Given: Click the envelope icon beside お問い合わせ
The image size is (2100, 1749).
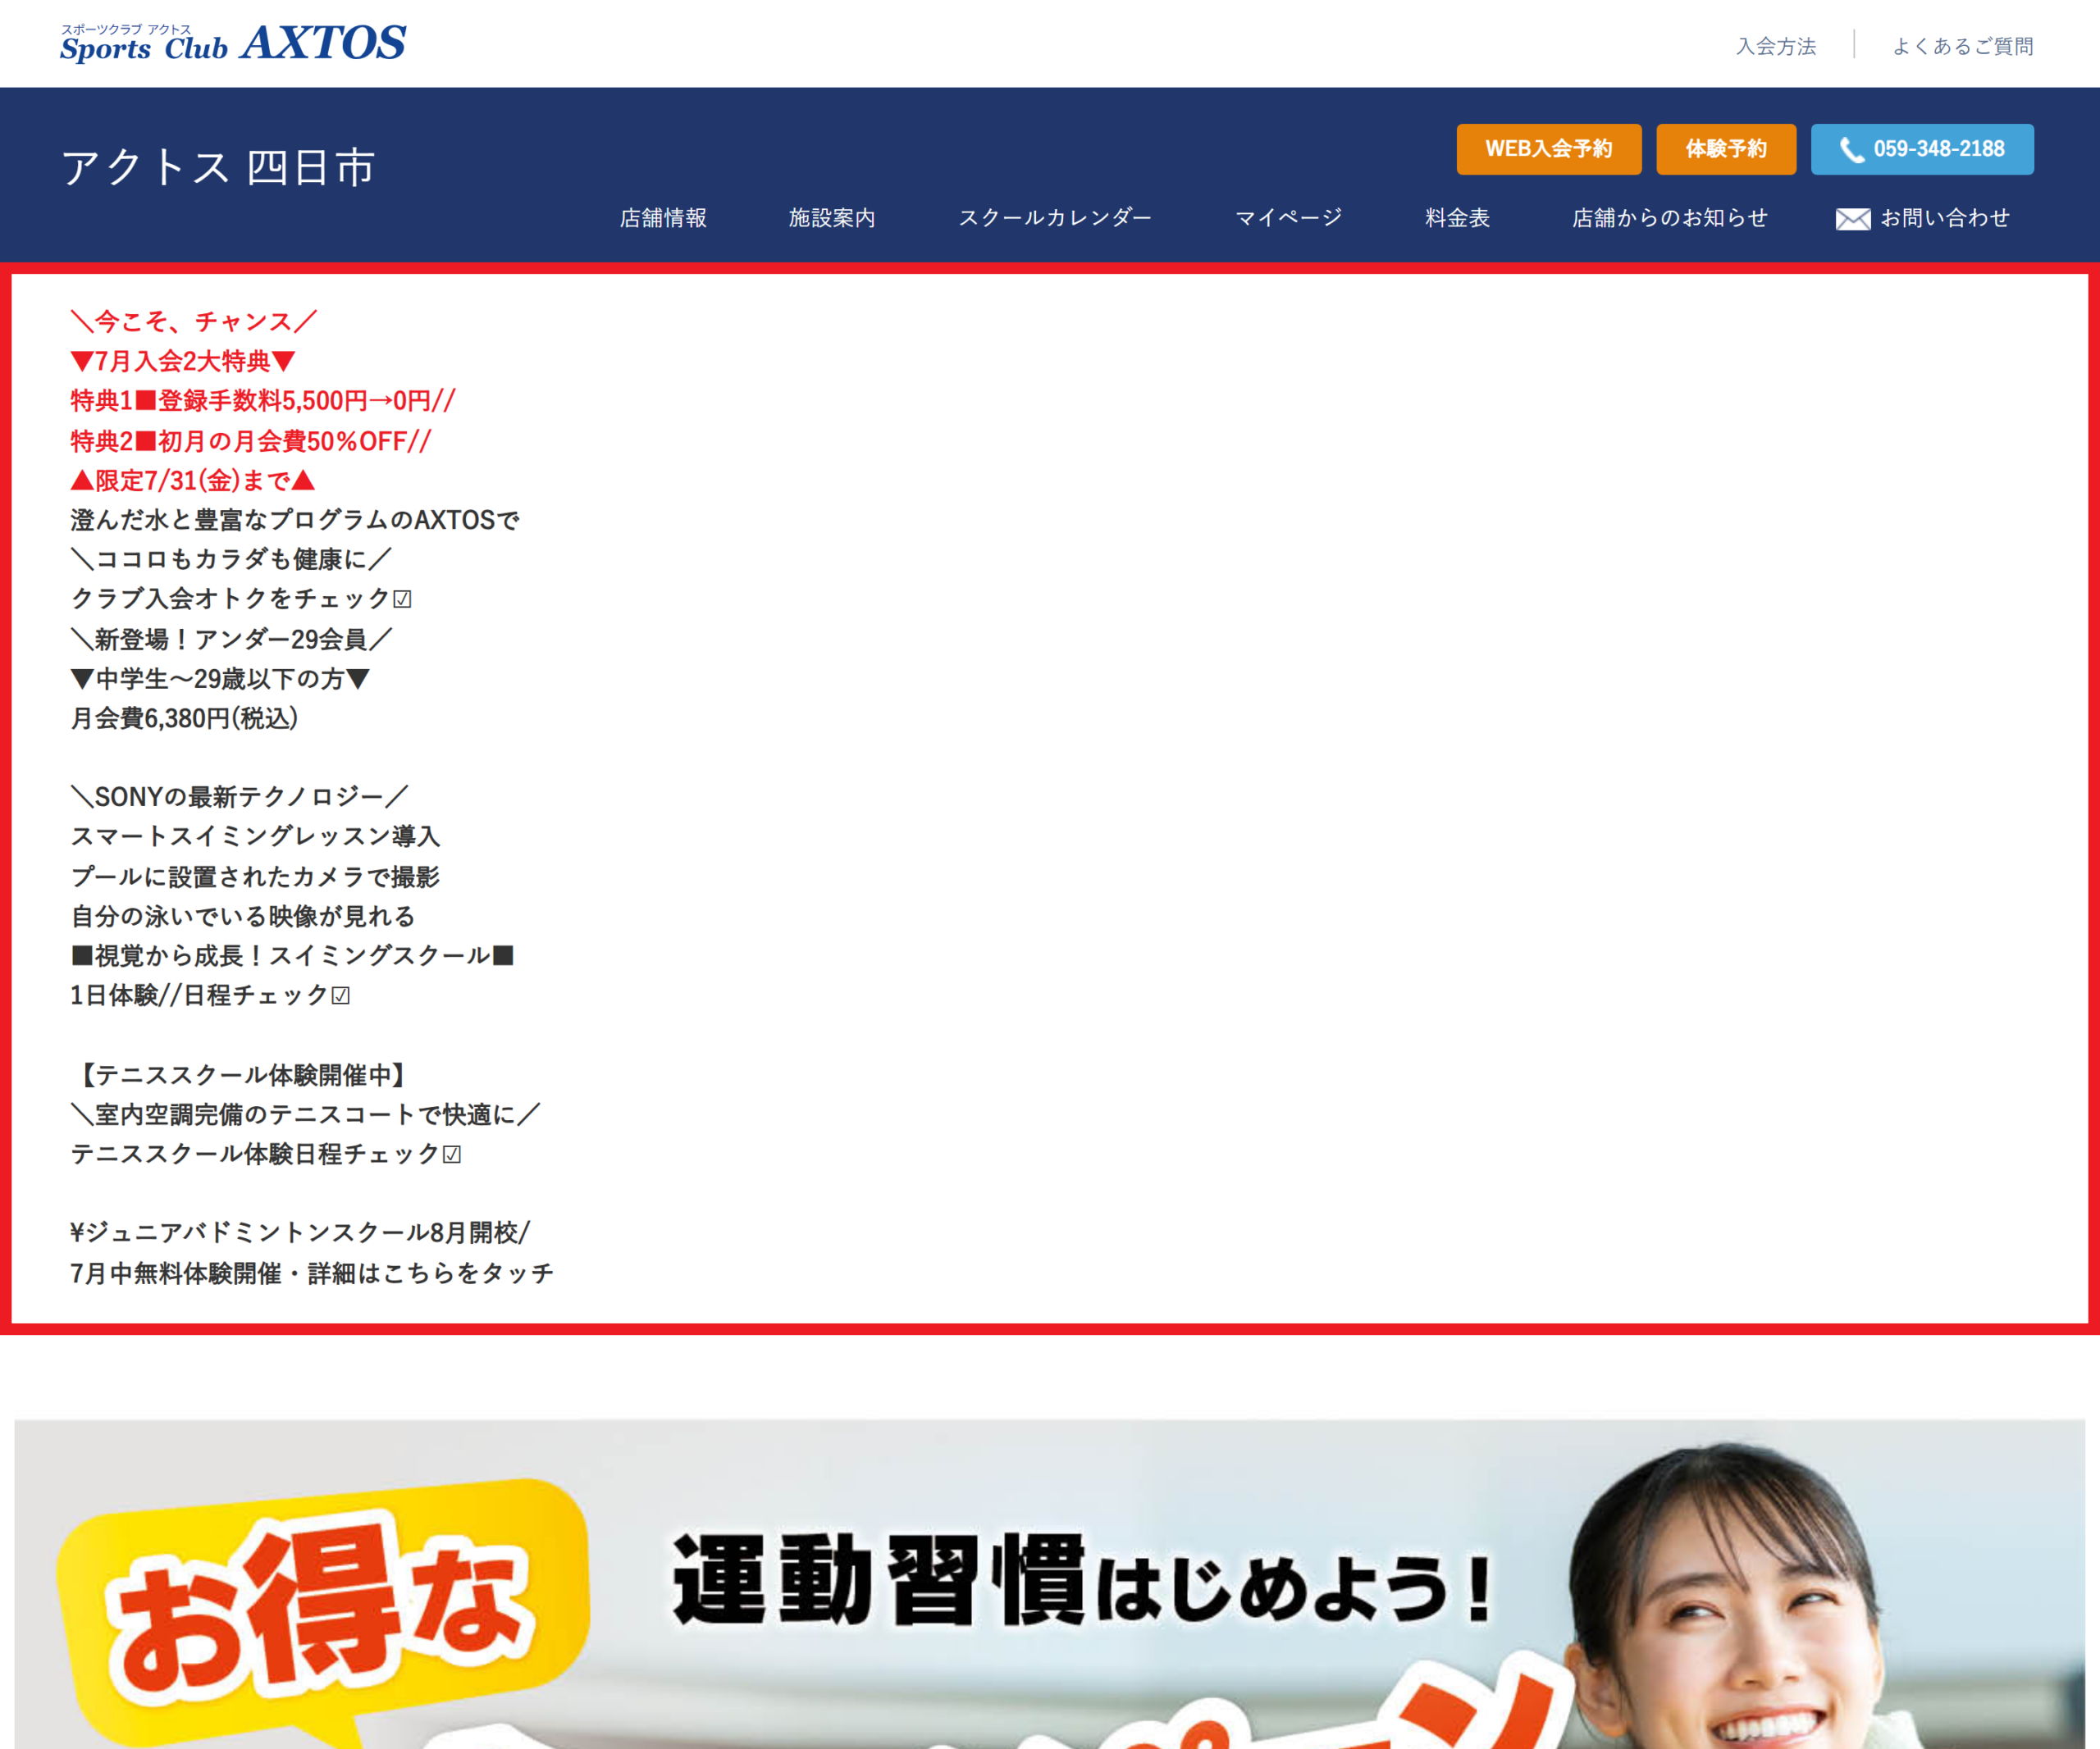Looking at the screenshot, I should pos(1853,219).
